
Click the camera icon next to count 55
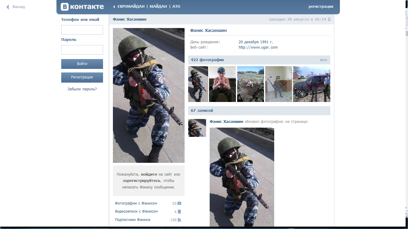(x=179, y=203)
